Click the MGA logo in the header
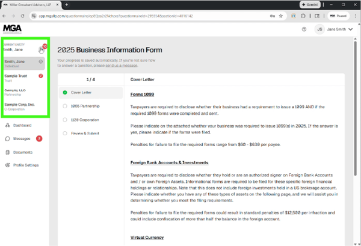 [11, 28]
